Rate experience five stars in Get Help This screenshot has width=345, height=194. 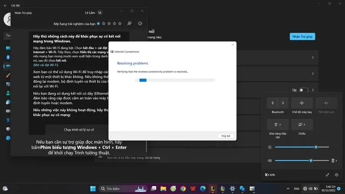click(120, 23)
